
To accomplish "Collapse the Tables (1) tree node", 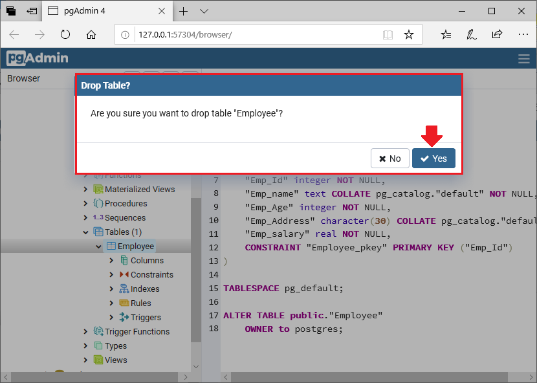I will (x=86, y=232).
